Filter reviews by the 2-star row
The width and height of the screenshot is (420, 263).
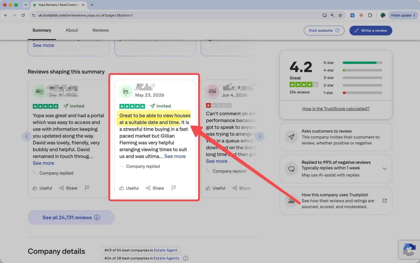point(353,85)
